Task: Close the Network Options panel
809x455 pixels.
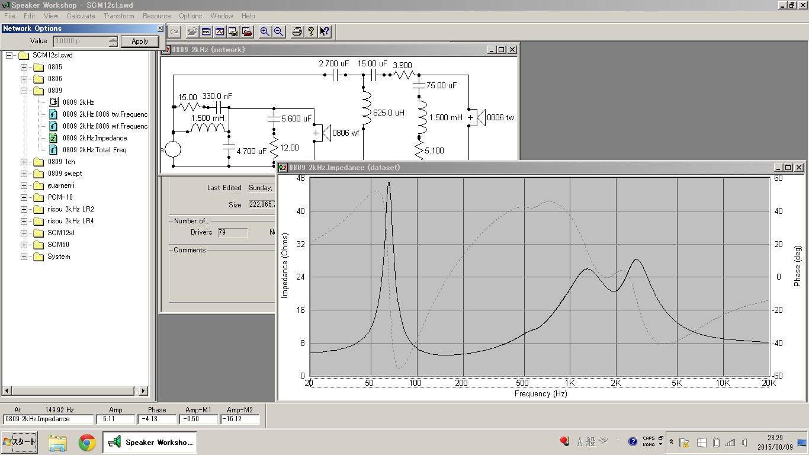Action: coord(160,28)
